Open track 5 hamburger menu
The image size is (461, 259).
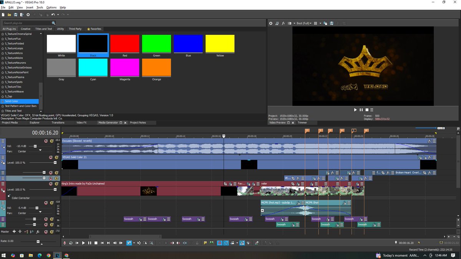(3, 184)
